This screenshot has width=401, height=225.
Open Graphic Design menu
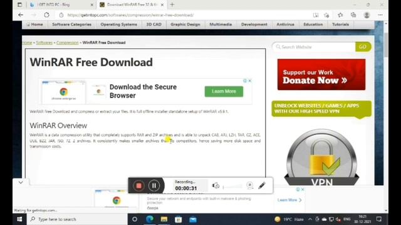(185, 24)
